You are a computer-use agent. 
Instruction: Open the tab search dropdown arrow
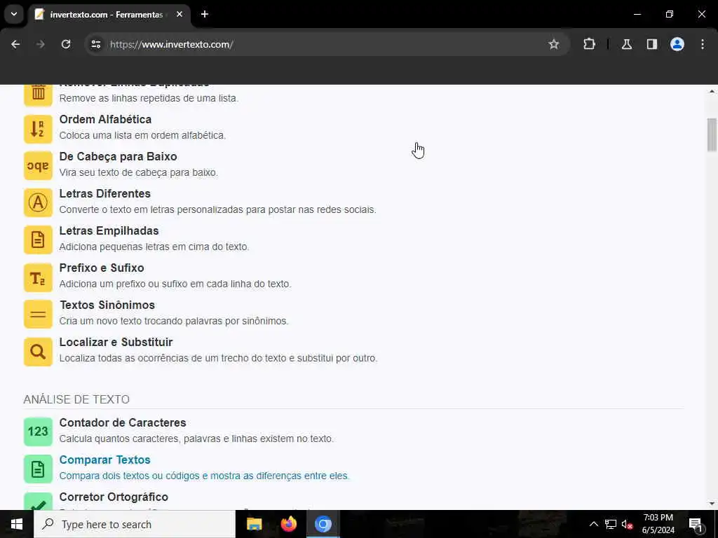[x=14, y=14]
